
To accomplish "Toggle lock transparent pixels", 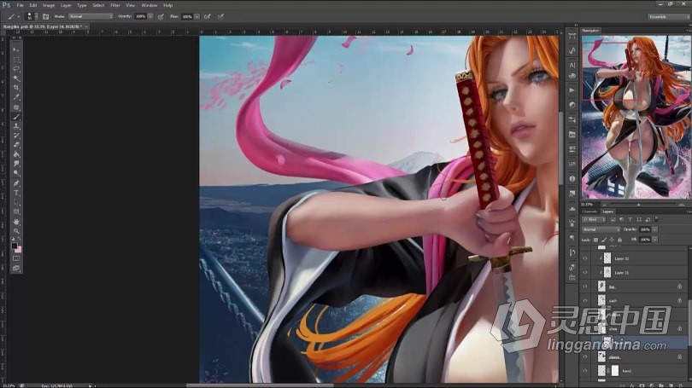I will [595, 240].
